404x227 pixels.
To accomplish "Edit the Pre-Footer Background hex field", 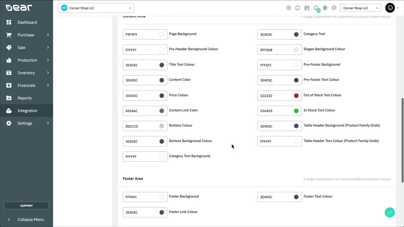I will tap(280, 65).
